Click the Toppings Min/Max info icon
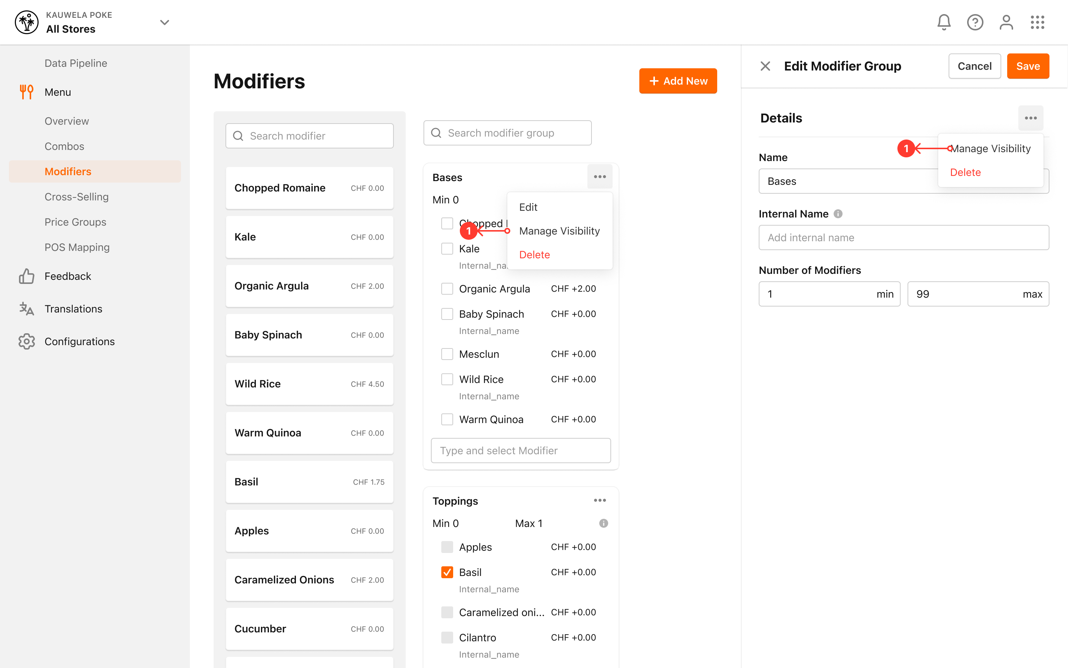The image size is (1068, 668). click(603, 523)
